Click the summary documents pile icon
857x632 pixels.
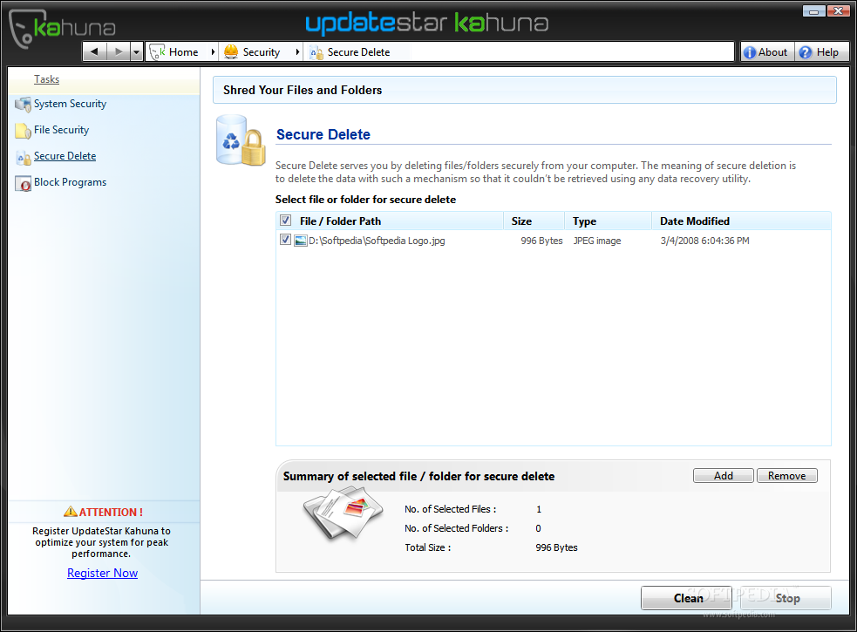(x=343, y=514)
